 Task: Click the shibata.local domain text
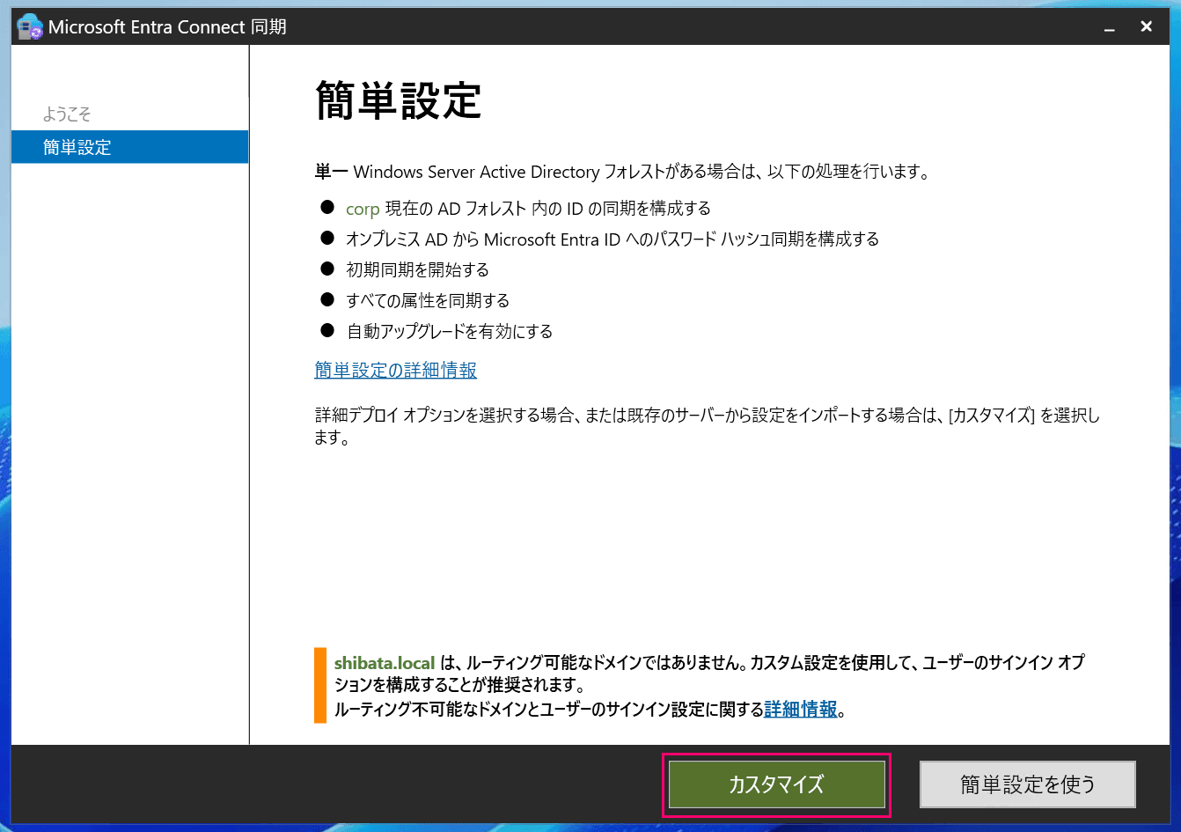tap(385, 663)
